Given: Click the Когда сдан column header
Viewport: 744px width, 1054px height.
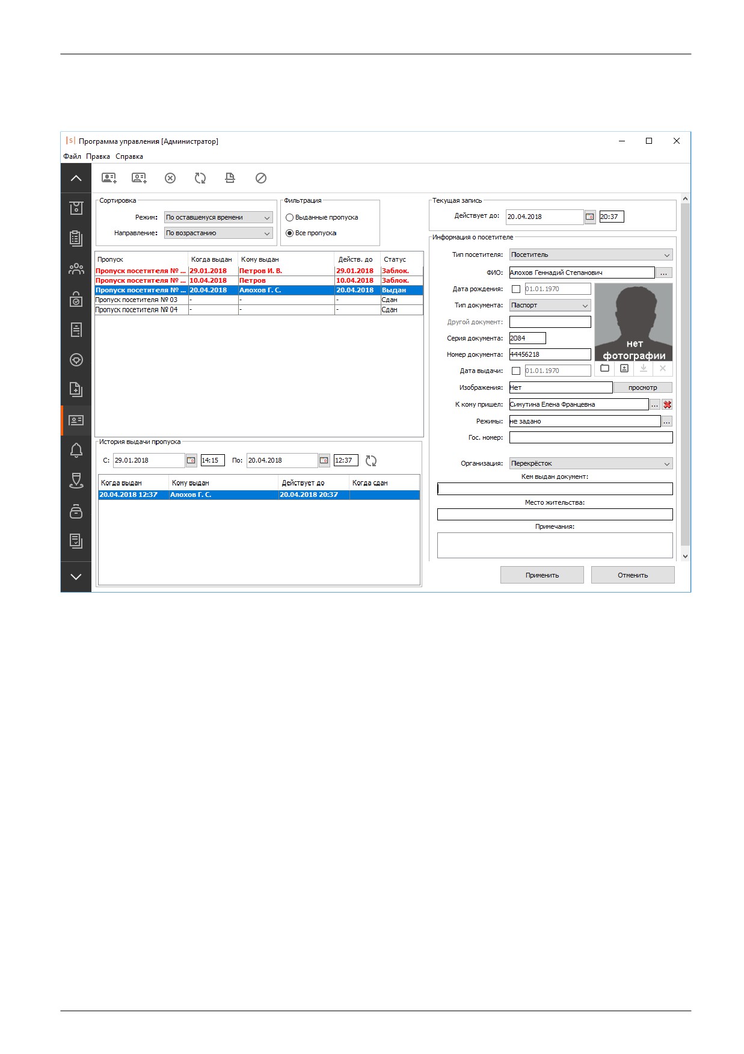Looking at the screenshot, I should click(384, 482).
